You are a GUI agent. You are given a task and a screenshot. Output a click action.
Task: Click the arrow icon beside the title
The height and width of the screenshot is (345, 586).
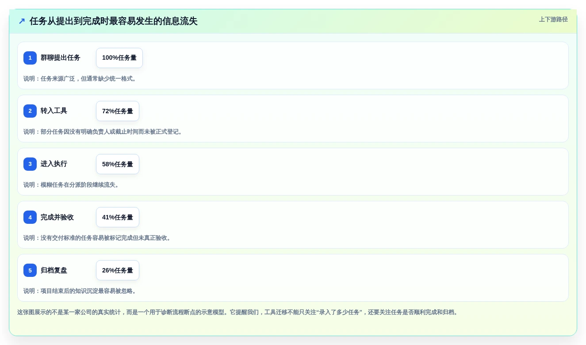click(x=22, y=21)
